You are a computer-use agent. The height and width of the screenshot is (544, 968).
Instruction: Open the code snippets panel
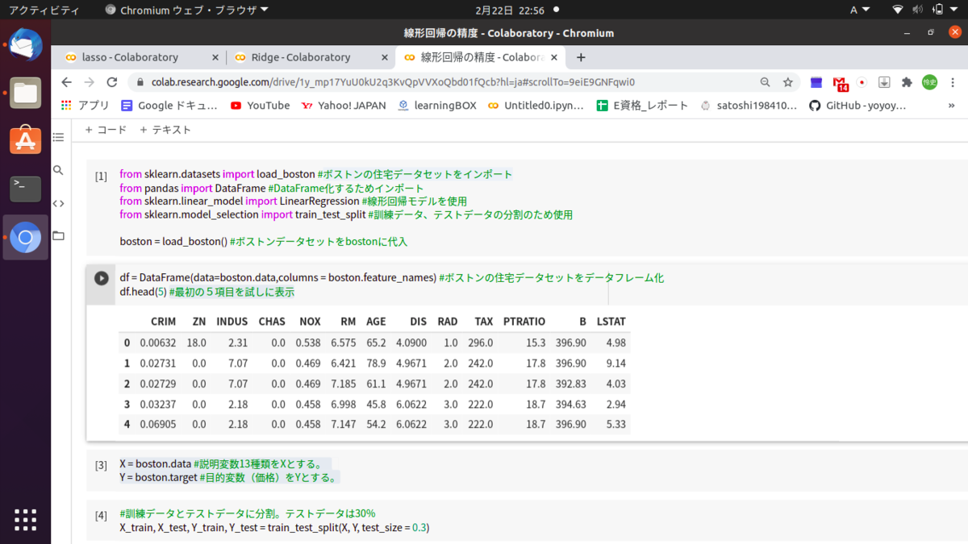(x=58, y=203)
